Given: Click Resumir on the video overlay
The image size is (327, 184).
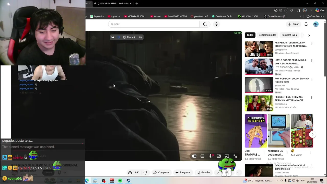Looking at the screenshot, I should coord(130,37).
